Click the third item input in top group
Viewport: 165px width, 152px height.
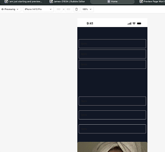pos(112,64)
